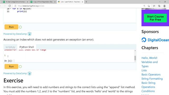169x95 pixels.
Task: Select the Lists - Learn Python browser tab
Action: (x=71, y=2)
